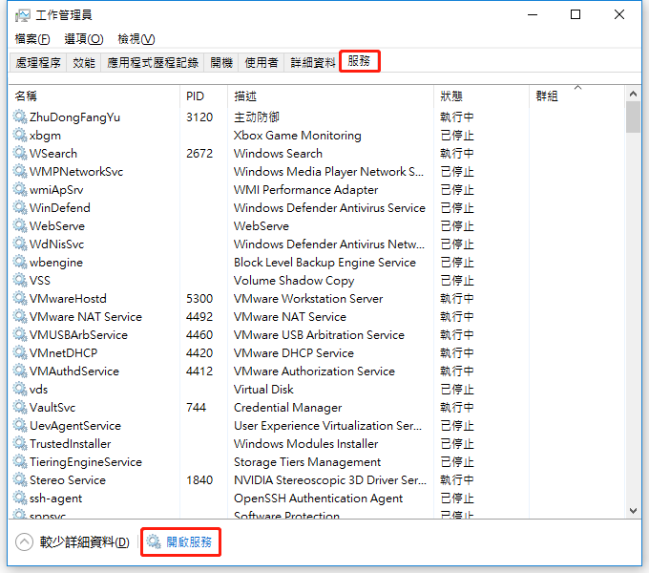Click 執行中 status of VaultSvc
Image resolution: width=649 pixels, height=573 pixels.
(x=457, y=408)
